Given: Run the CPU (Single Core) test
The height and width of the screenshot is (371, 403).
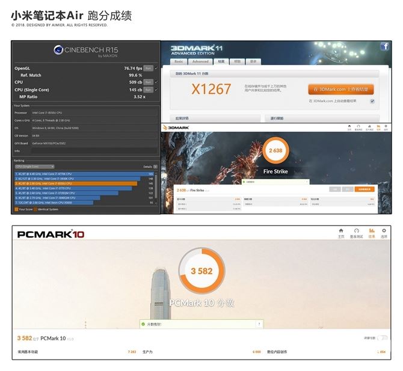Looking at the screenshot, I should tap(148, 90).
